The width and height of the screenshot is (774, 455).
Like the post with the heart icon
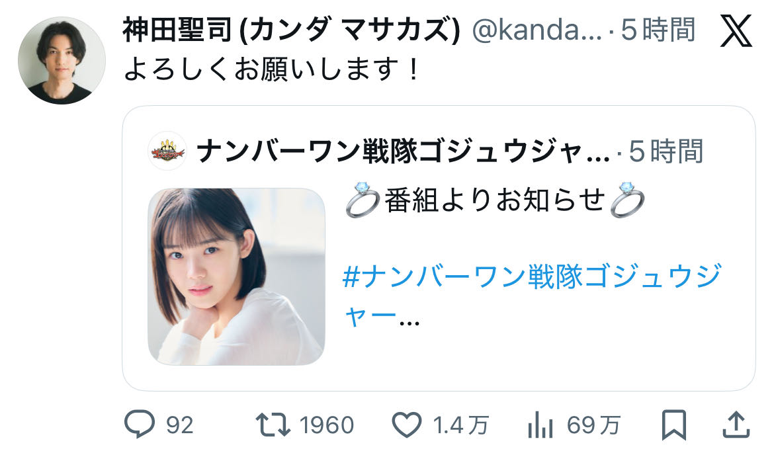pyautogui.click(x=407, y=425)
